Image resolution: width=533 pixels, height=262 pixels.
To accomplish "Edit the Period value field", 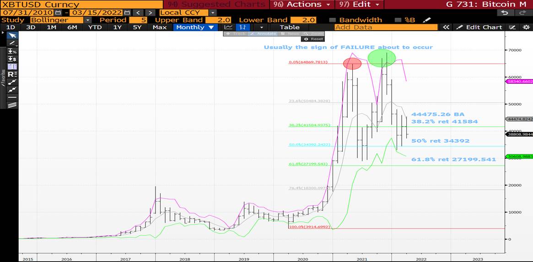I will (x=138, y=20).
